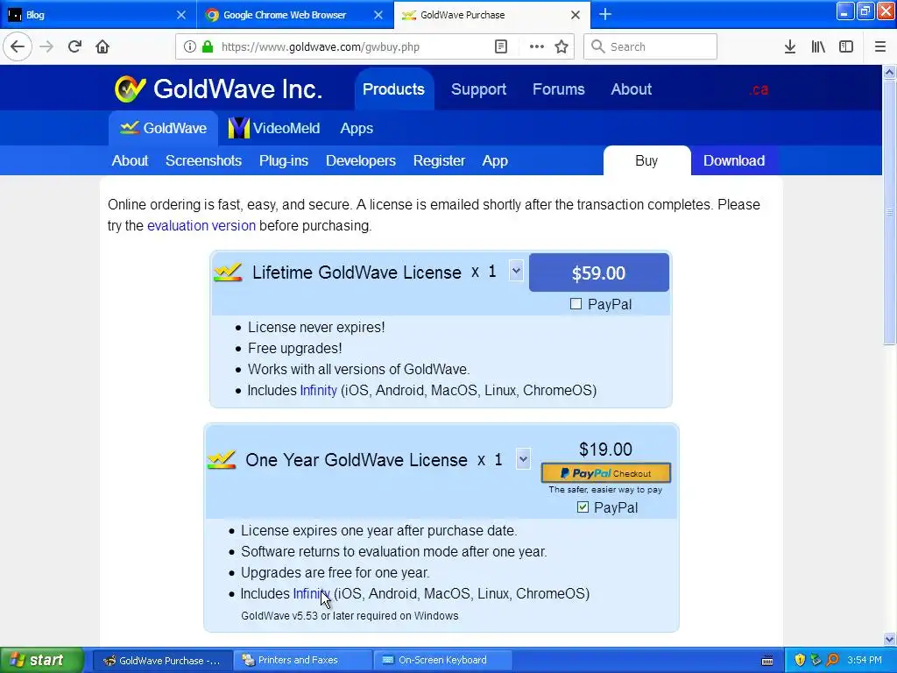Select the GoldWave product tab
This screenshot has width=897, height=673.
click(x=164, y=128)
